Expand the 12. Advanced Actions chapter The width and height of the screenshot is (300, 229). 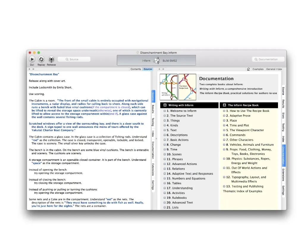tap(165, 164)
